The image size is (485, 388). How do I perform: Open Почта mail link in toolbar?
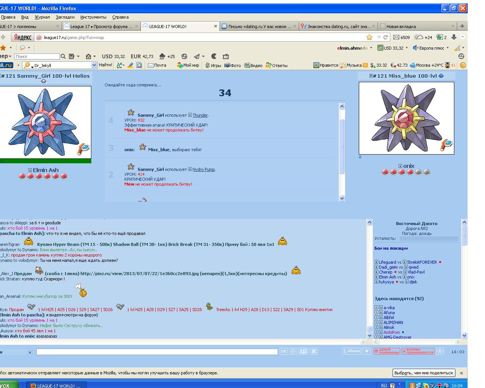coord(157,65)
